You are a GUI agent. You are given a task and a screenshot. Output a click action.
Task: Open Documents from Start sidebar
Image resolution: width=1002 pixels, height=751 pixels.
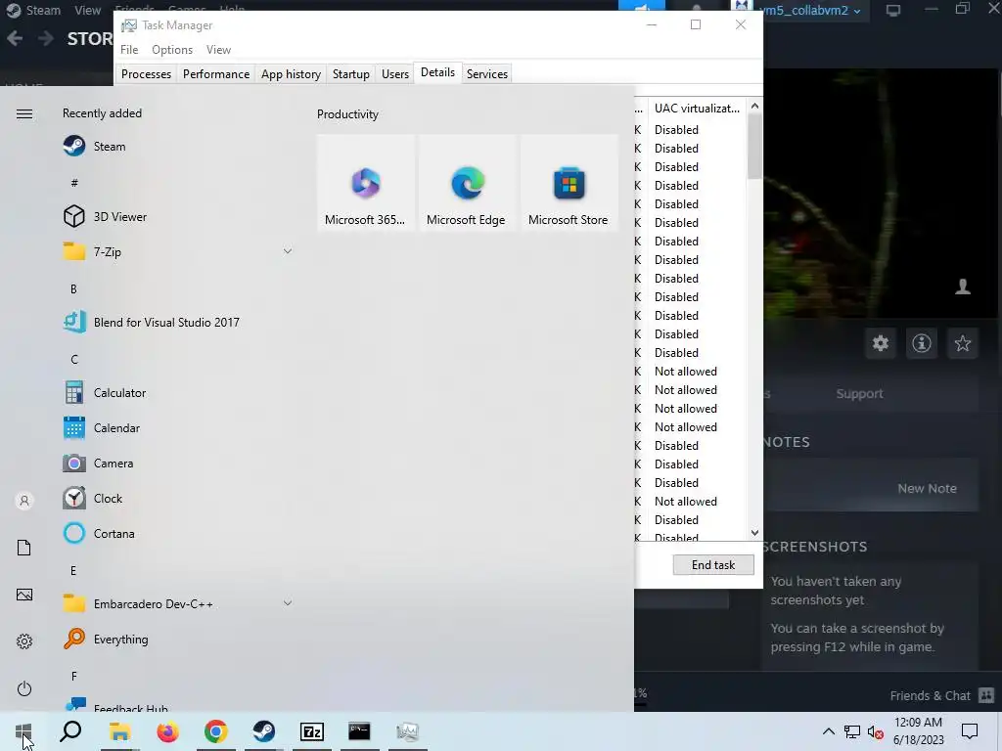24,548
